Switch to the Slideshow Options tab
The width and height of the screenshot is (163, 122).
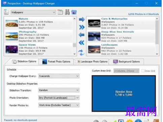point(24,62)
